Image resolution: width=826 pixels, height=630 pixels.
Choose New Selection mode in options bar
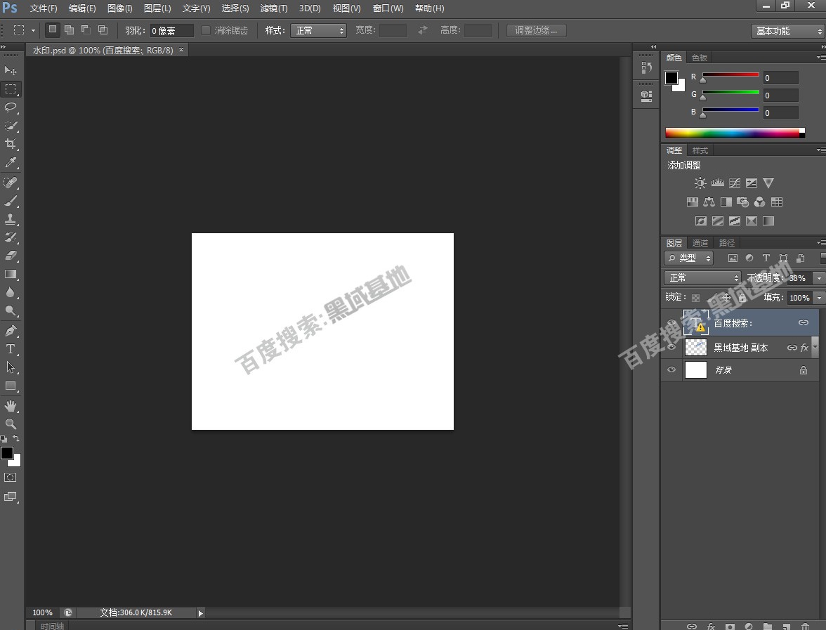[52, 30]
